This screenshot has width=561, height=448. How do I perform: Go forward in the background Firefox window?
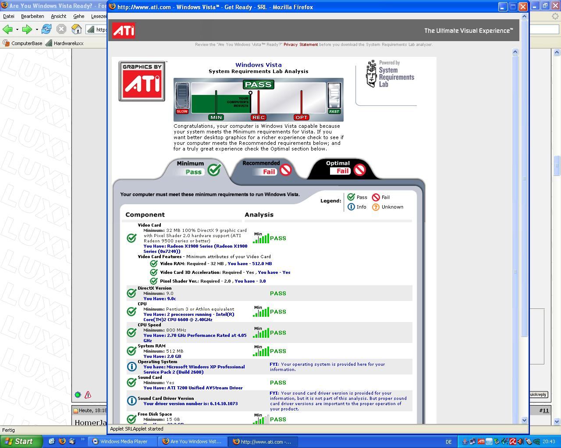tap(27, 29)
